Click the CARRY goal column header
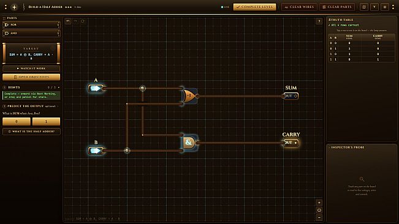399x224 pixels. pyautogui.click(x=378, y=37)
